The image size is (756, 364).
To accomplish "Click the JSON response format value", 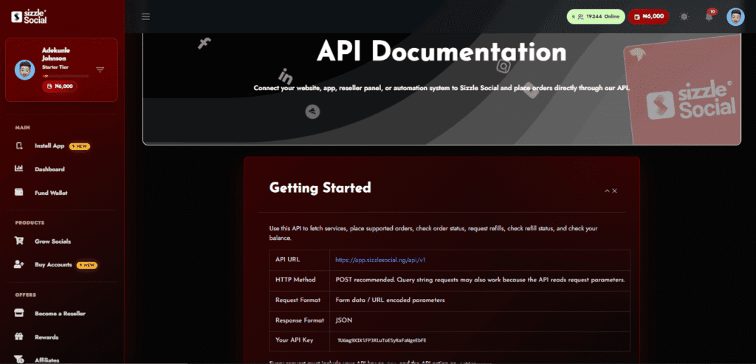I will click(x=343, y=320).
